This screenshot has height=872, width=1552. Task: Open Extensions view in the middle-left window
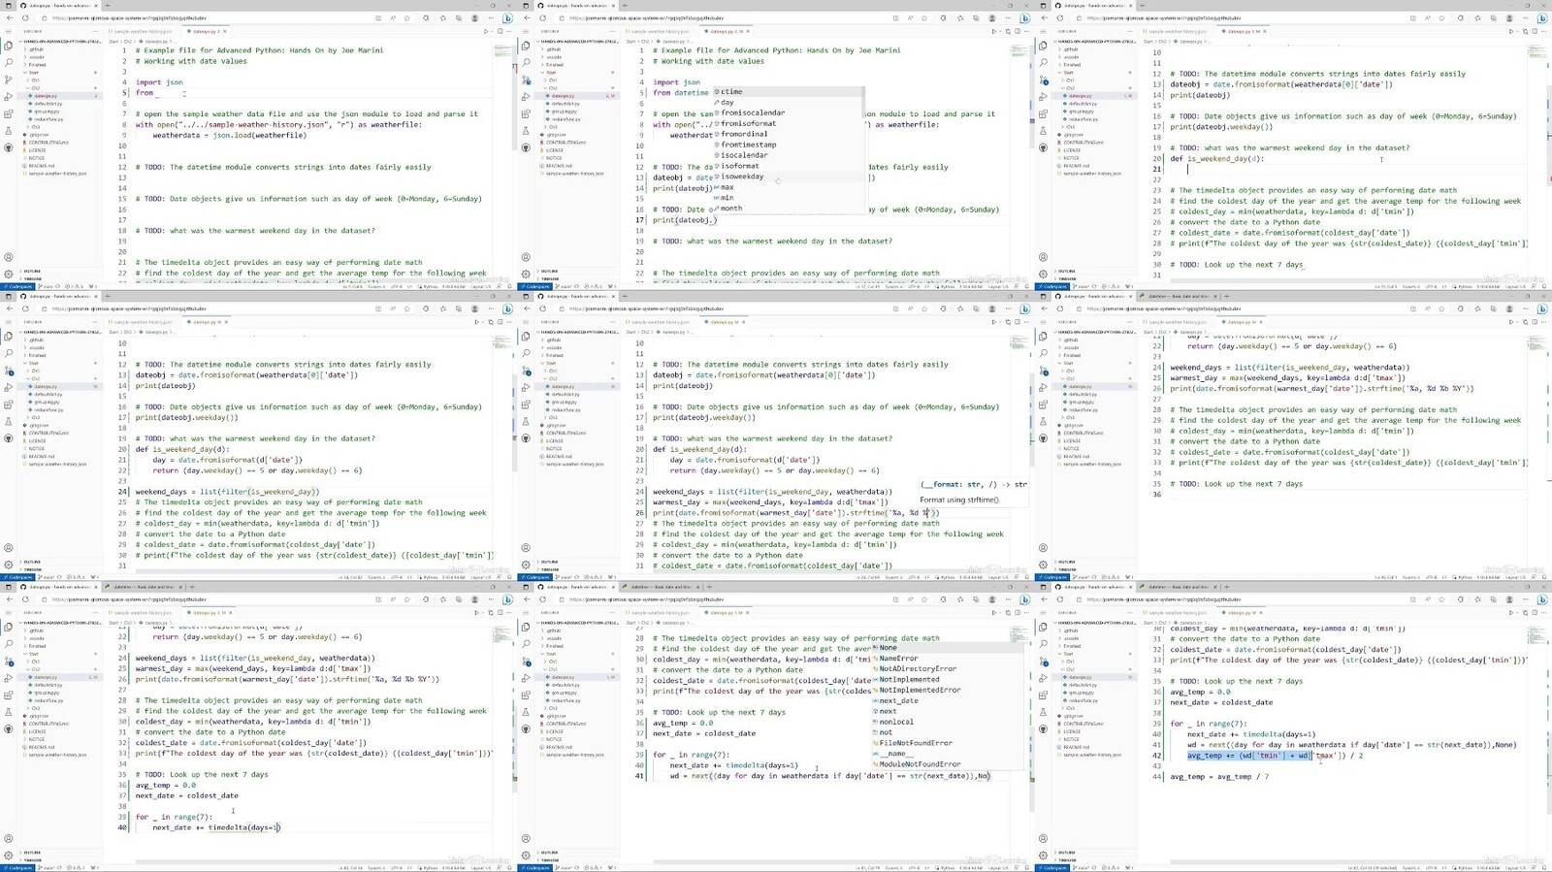[9, 405]
